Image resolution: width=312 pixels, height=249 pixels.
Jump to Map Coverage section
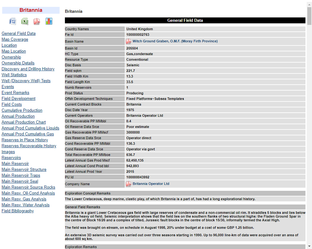(x=15, y=39)
